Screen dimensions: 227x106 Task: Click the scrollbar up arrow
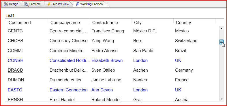(x=221, y=29)
